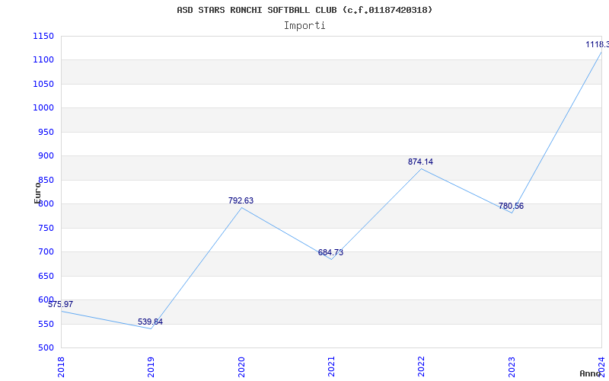This screenshot has width=609, height=381.
Task: Click the 684.73 data label
Action: coord(330,252)
